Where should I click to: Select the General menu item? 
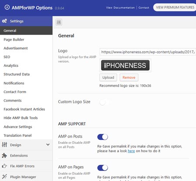[x=26, y=31]
